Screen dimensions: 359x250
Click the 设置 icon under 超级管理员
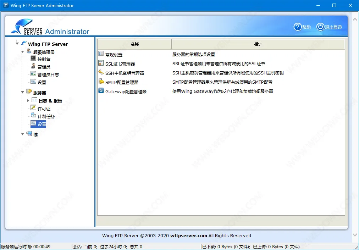pos(33,82)
